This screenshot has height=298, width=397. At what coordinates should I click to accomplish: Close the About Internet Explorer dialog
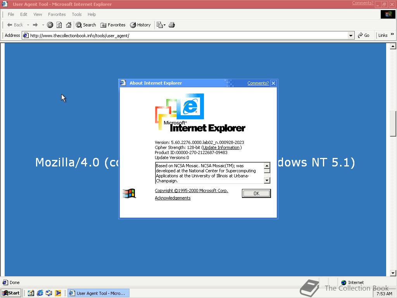[273, 83]
